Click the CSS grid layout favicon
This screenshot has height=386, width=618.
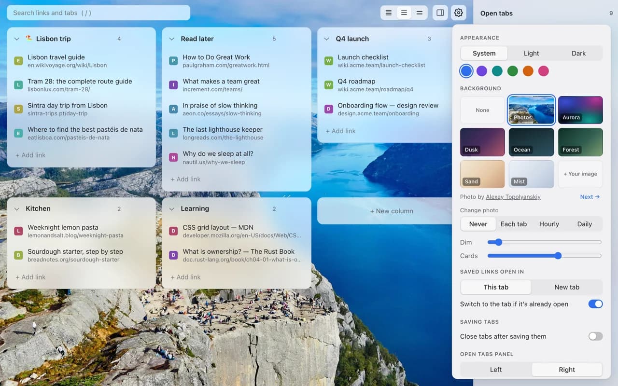pos(173,231)
